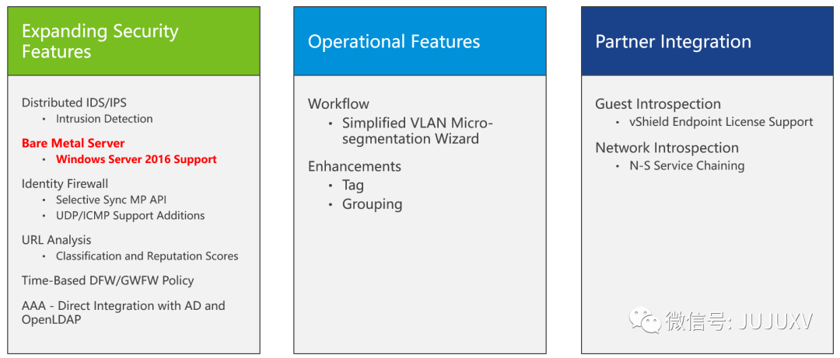Click Selective Sync MP API item
Viewport: 840px width, 358px height.
(111, 200)
